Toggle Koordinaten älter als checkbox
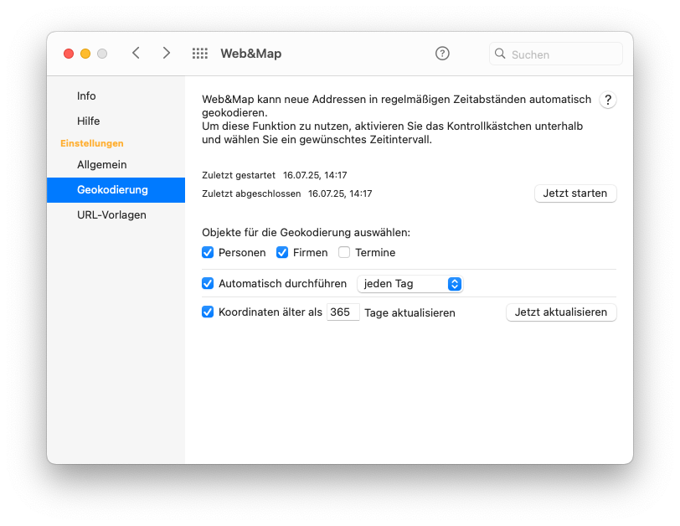Screen dimensions: 680x526 click(x=208, y=312)
